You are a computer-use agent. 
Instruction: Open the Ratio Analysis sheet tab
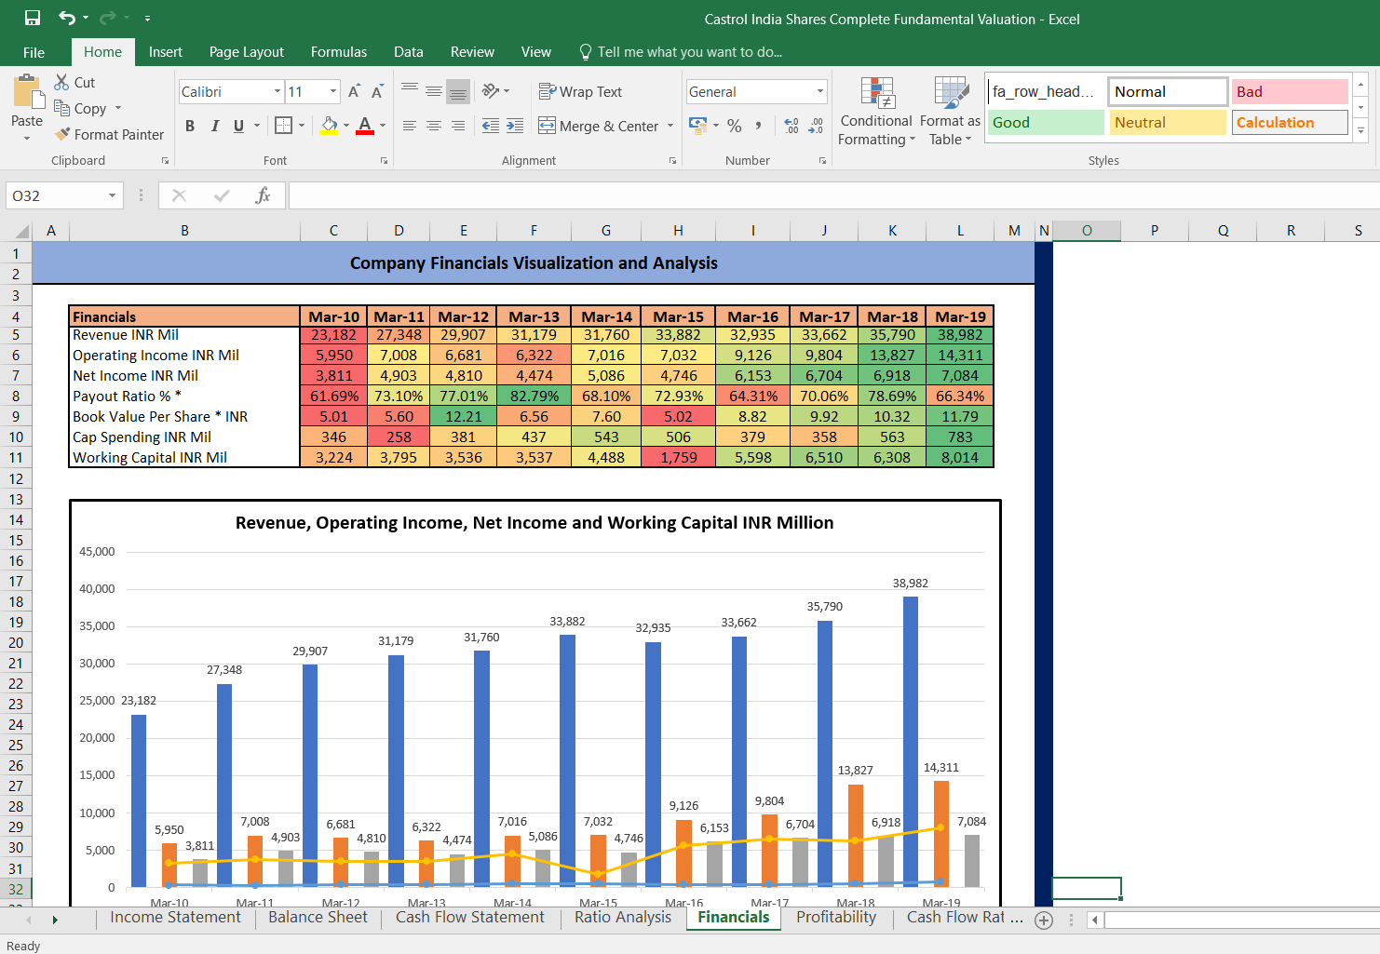pyautogui.click(x=623, y=918)
